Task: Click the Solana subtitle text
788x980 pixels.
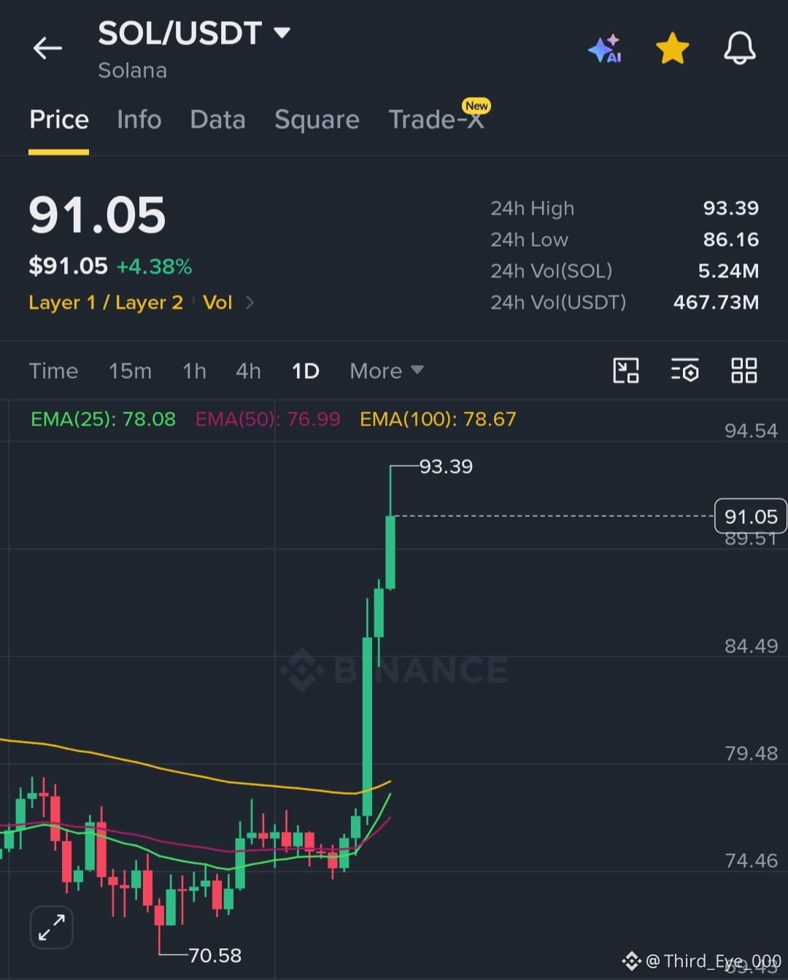Action: tap(132, 70)
